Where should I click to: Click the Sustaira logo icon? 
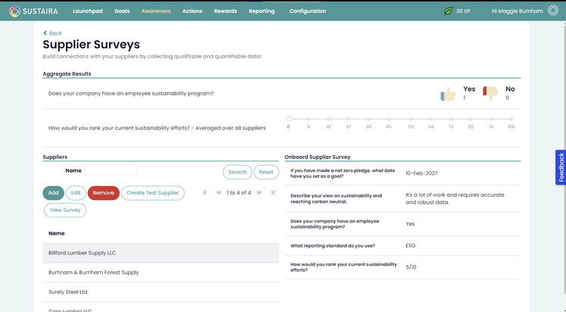14,11
